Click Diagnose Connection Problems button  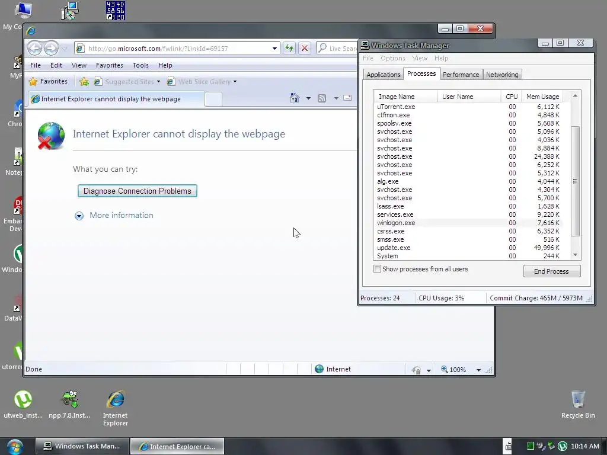(138, 191)
